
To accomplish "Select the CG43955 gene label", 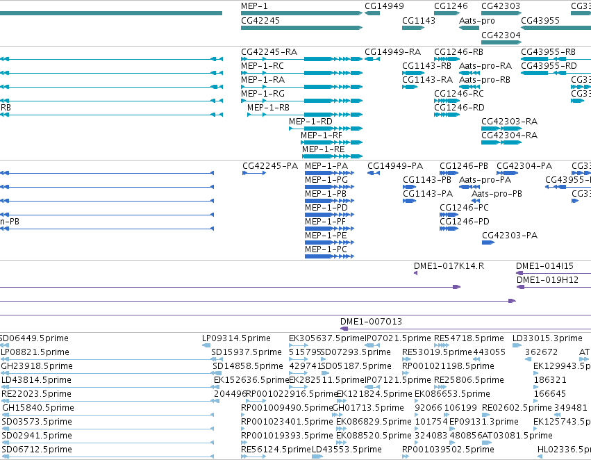I will pyautogui.click(x=540, y=20).
